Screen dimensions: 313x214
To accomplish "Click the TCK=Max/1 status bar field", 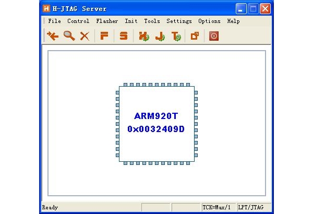I will point(218,208).
